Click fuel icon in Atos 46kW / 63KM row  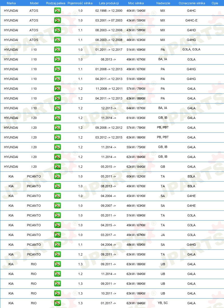point(58,40)
